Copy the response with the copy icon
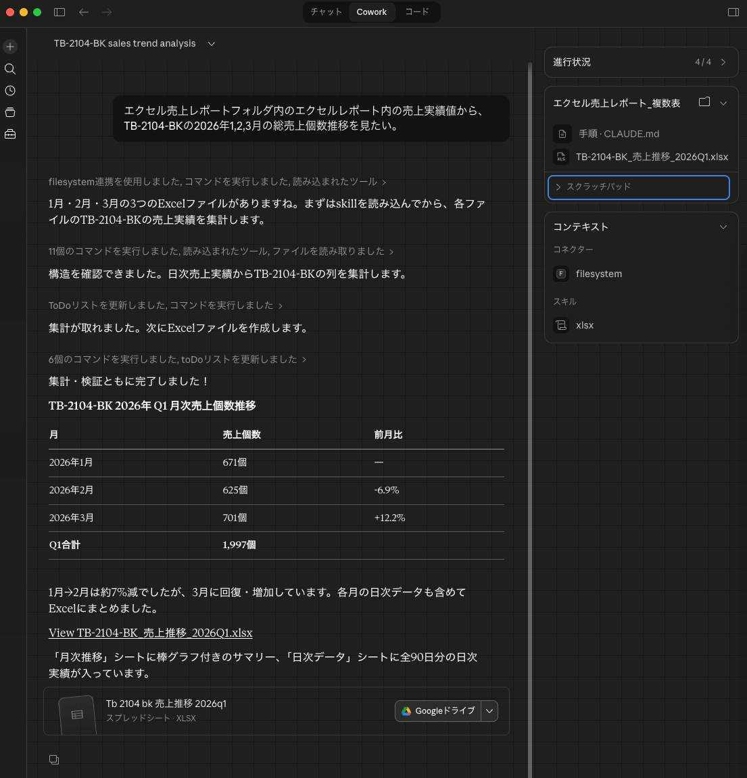The width and height of the screenshot is (747, 778). (53, 759)
